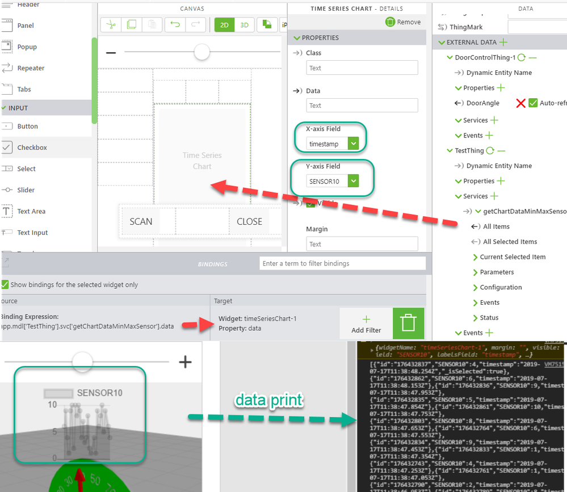Collapse the TestThing tree node
Viewport: 567px width, 492px height.
pyautogui.click(x=450, y=151)
